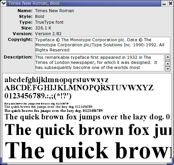Open the window menu chevron in title bar

click(3, 3)
